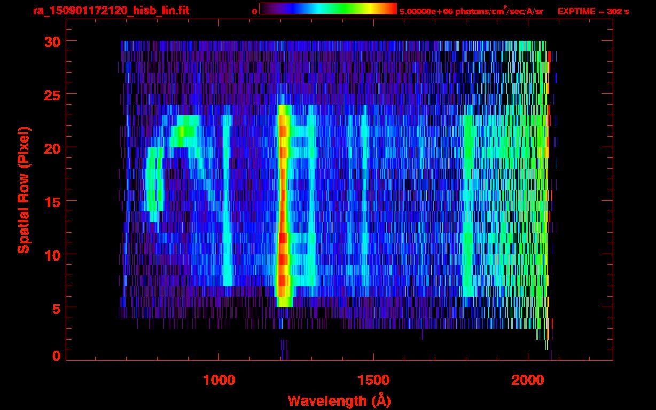Click the cyan vertical line near 1030 Å
Viewport: 656px width, 410px height.
point(228,214)
